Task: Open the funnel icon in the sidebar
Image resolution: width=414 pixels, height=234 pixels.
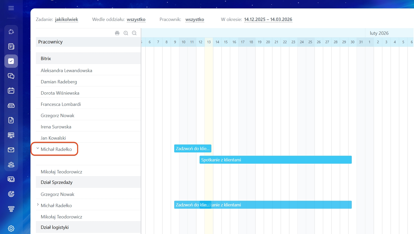Action: [x=11, y=209]
